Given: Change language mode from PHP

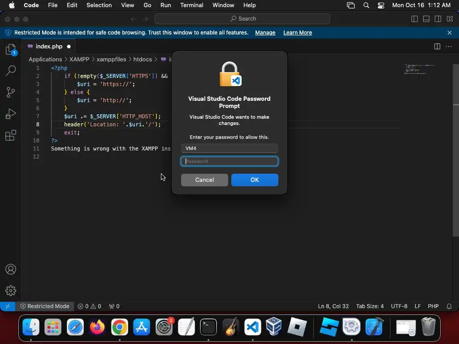Looking at the screenshot, I should coord(433,306).
